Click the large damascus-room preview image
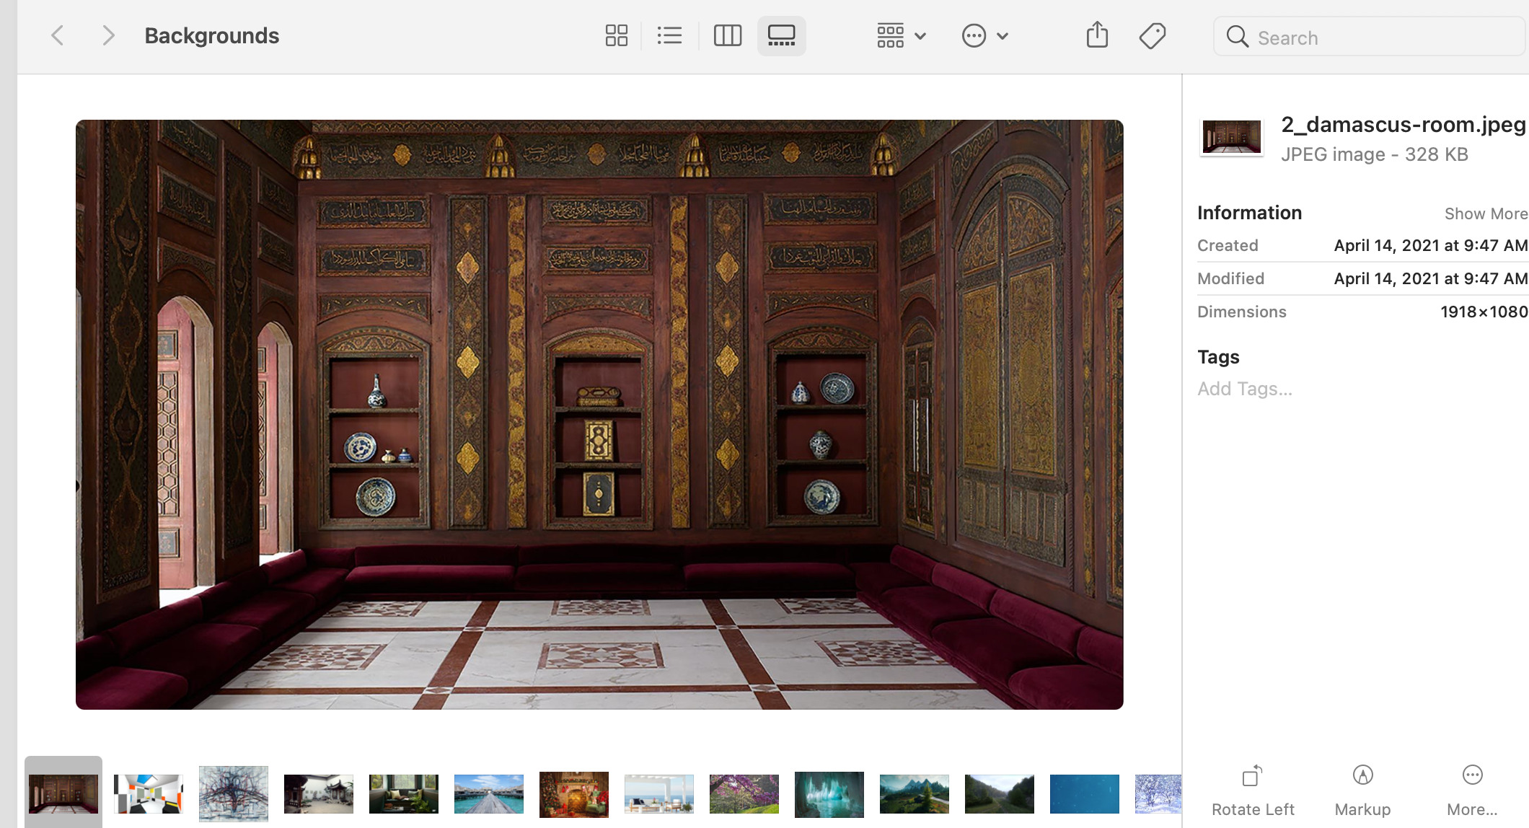Screen dimensions: 1529x828 click(x=599, y=415)
